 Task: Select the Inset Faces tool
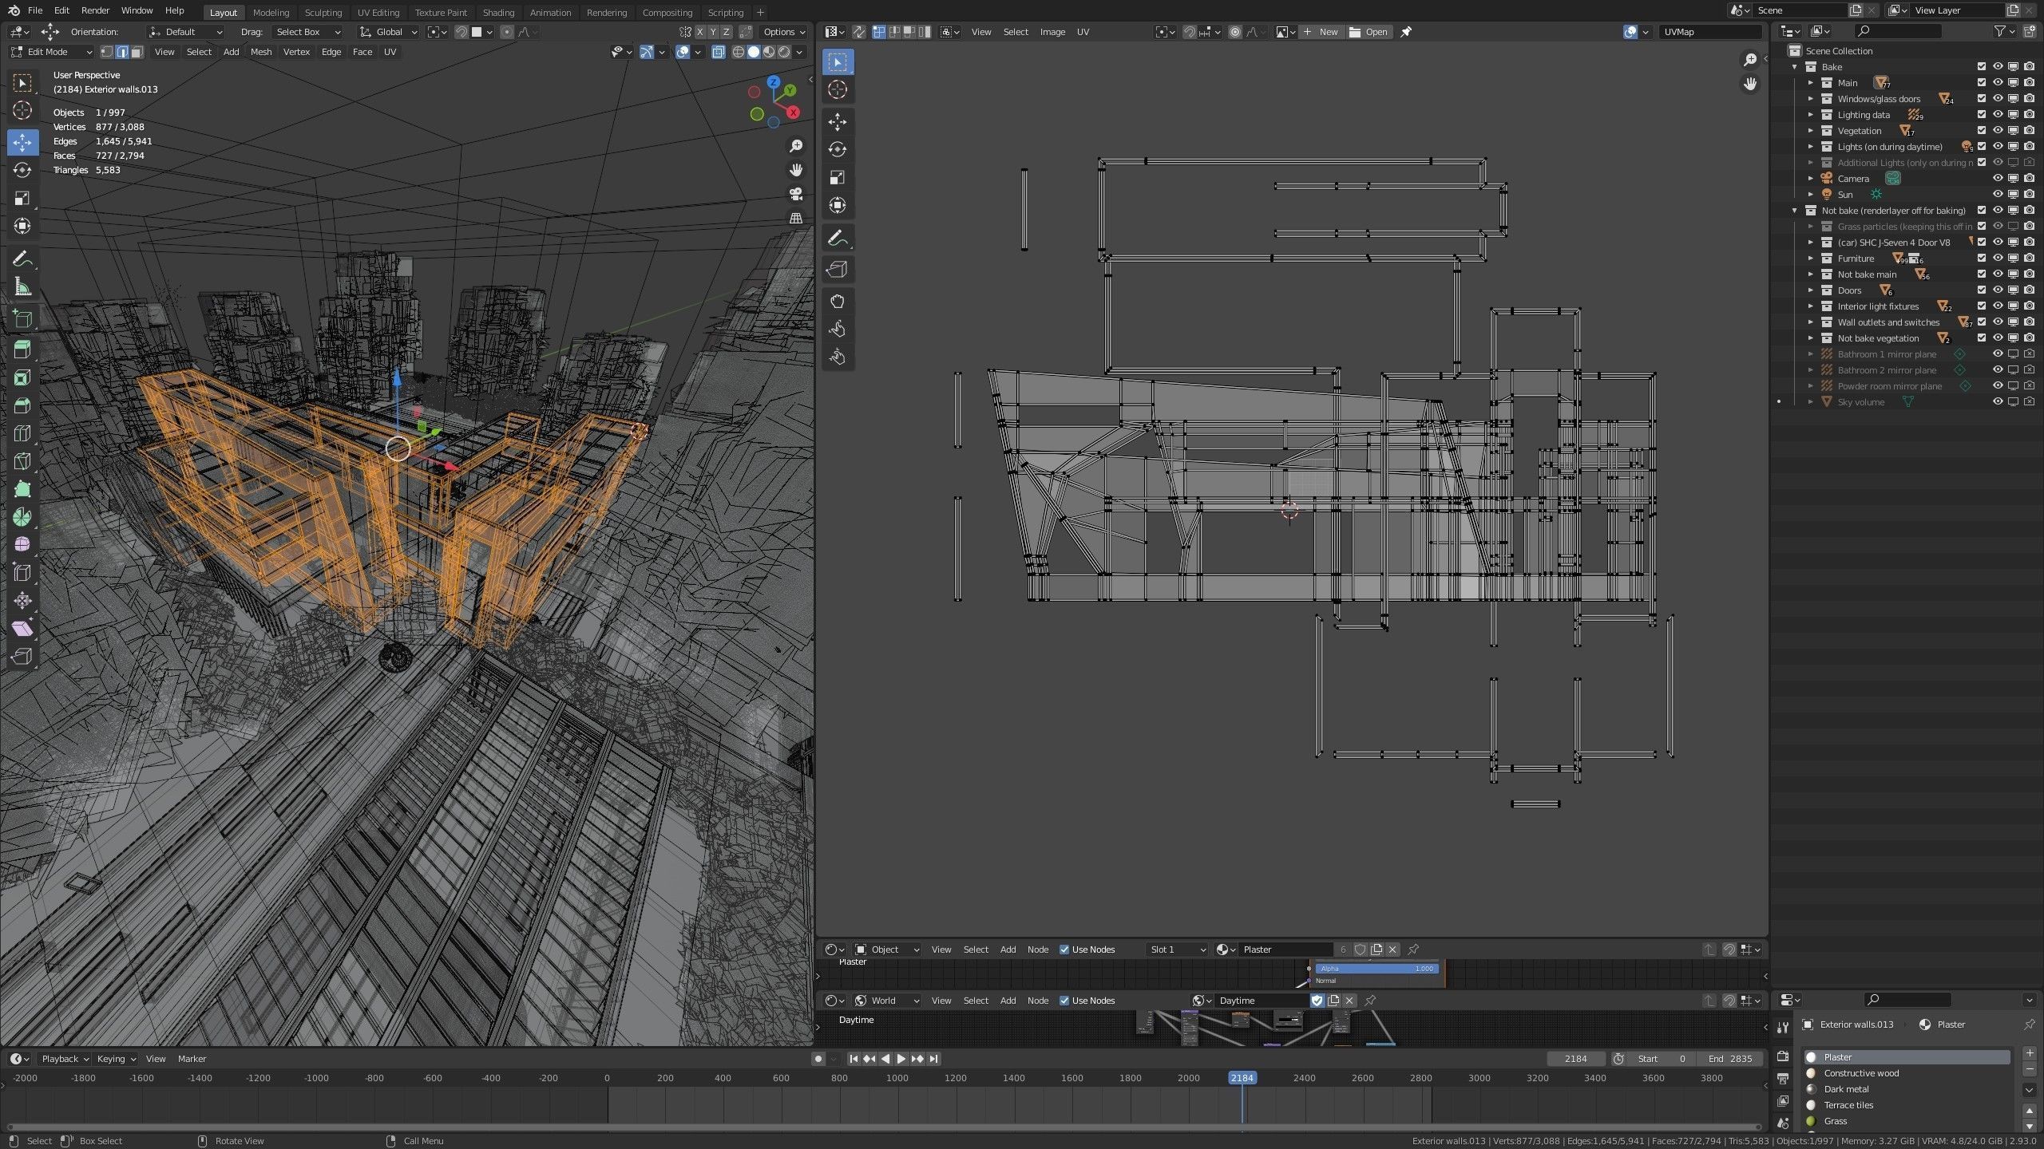pos(22,377)
